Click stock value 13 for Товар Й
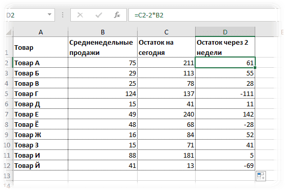Viewport: 285px width, 190px height. point(166,165)
